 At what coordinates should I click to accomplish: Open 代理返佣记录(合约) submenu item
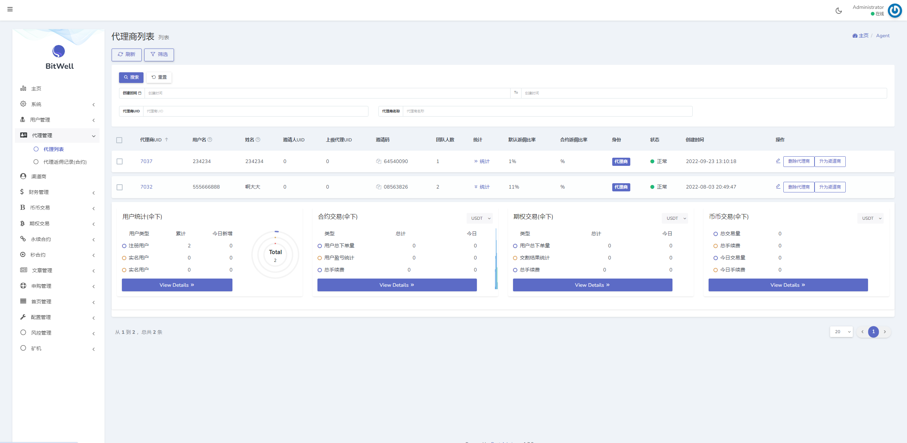pos(65,162)
